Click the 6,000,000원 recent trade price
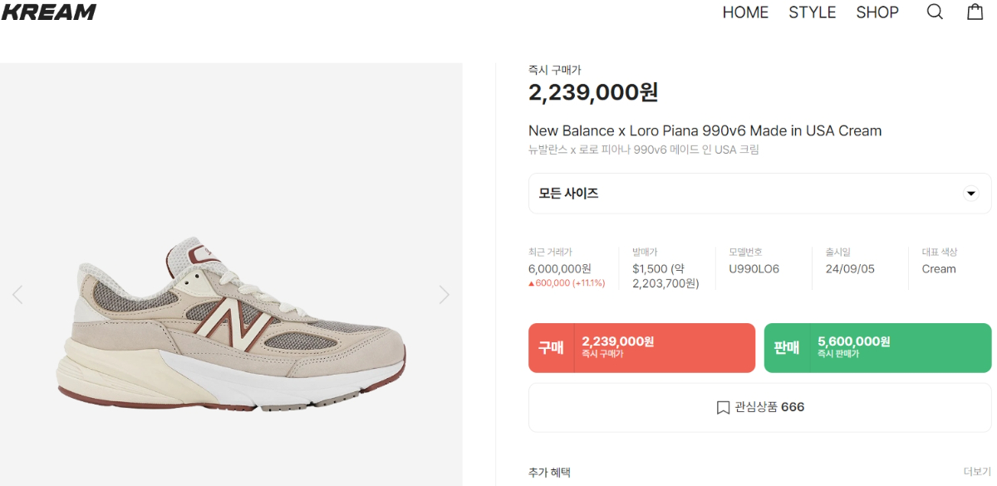This screenshot has width=997, height=486. 559,269
